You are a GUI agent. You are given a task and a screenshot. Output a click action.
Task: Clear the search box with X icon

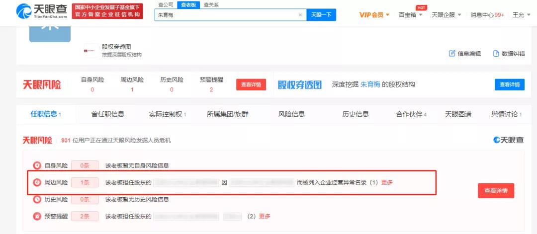point(300,15)
